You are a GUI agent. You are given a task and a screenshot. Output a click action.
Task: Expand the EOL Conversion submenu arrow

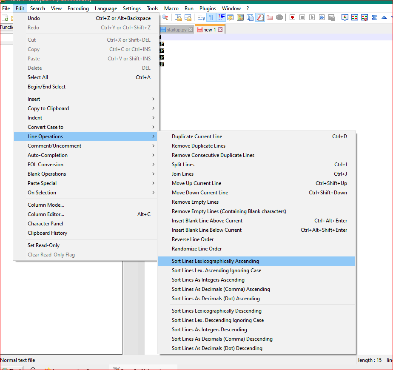154,165
